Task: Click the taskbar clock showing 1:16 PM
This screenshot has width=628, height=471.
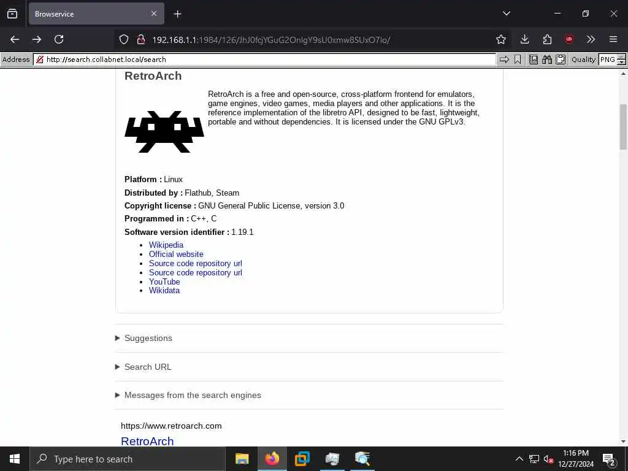Action: (x=575, y=459)
